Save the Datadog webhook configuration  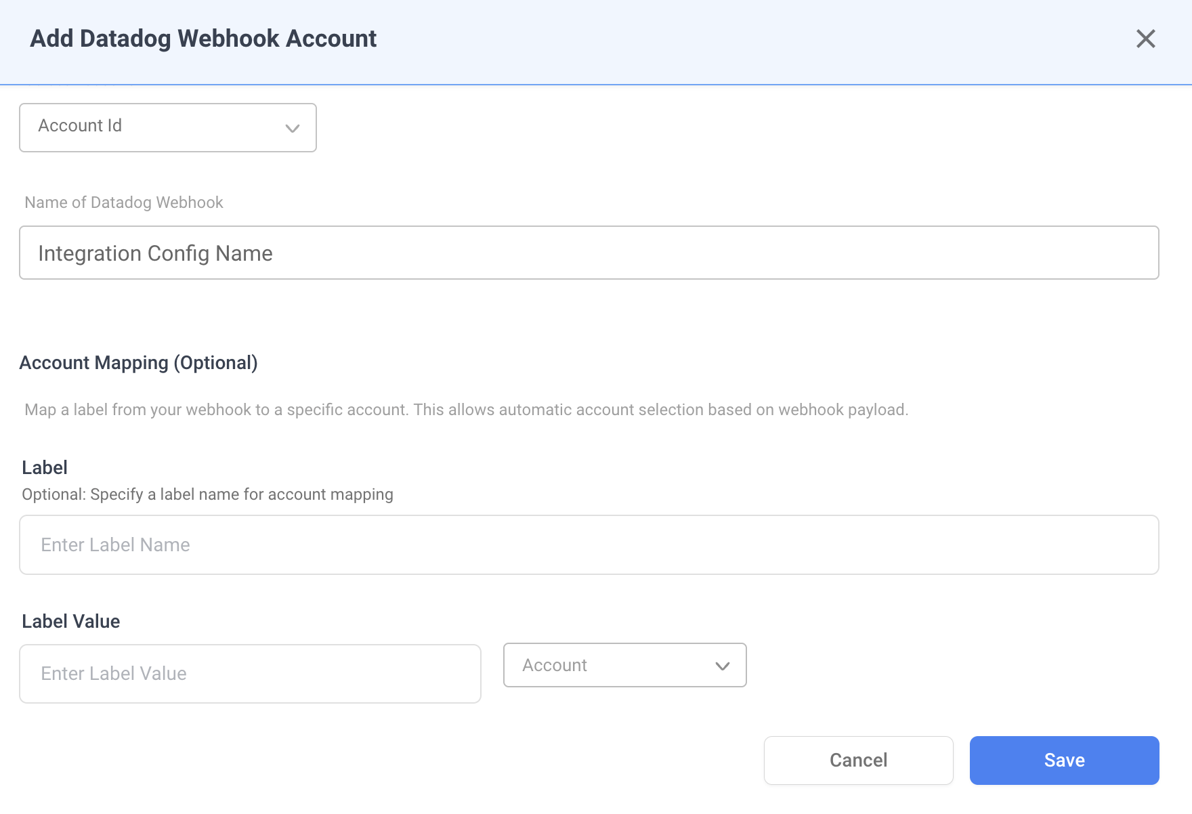tap(1063, 760)
